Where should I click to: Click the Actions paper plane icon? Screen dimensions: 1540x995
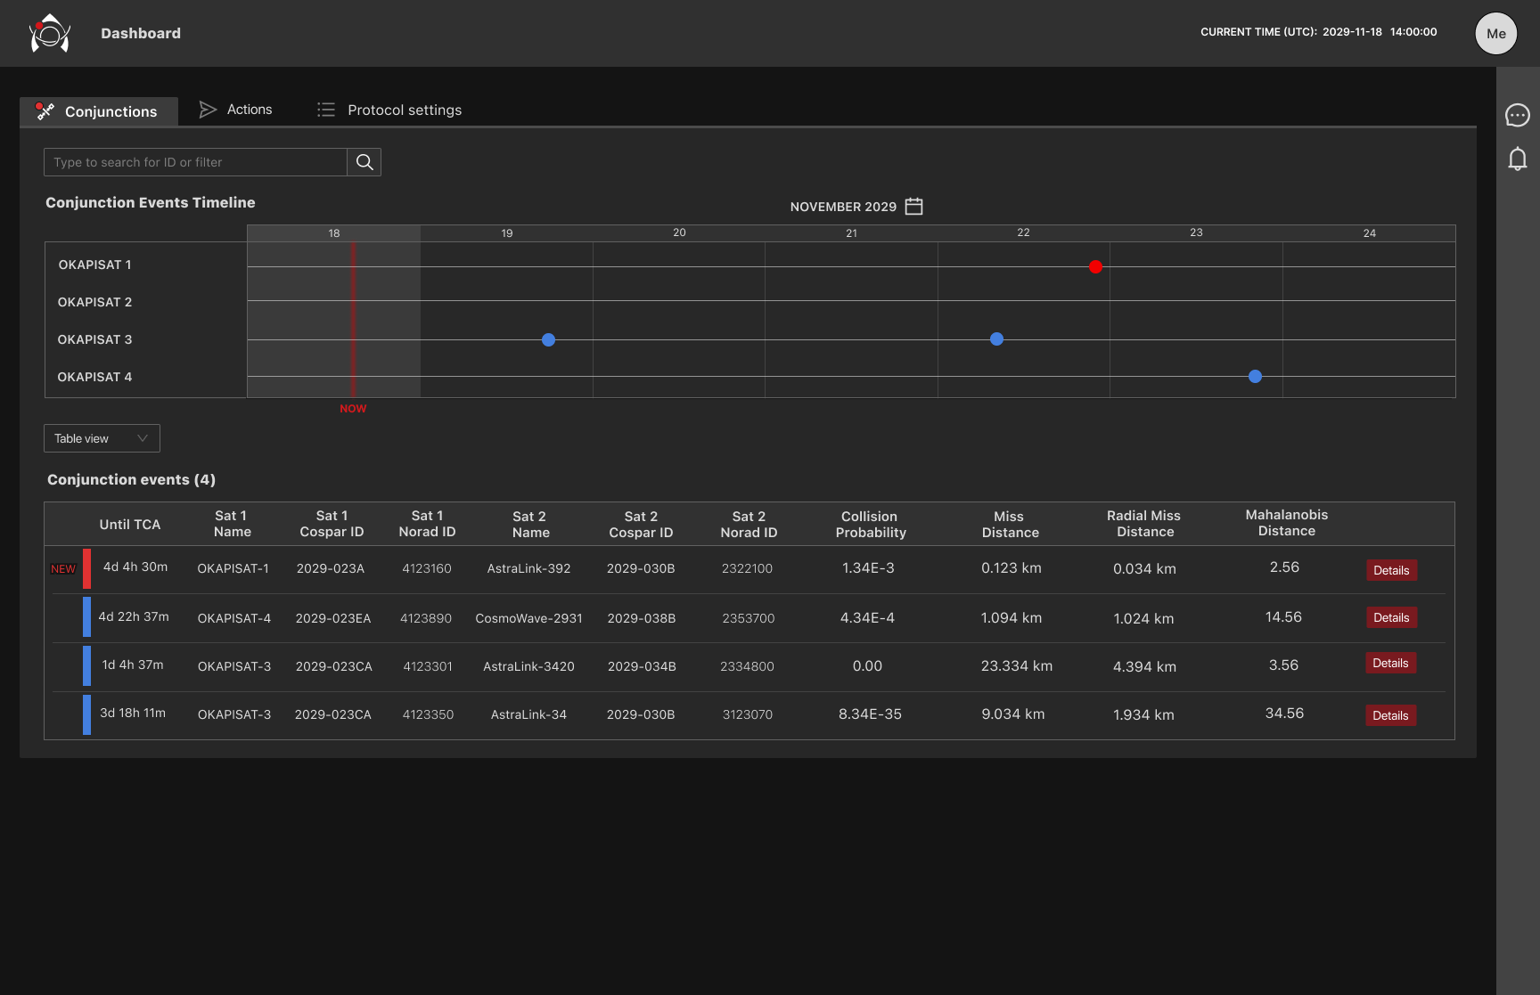[208, 110]
